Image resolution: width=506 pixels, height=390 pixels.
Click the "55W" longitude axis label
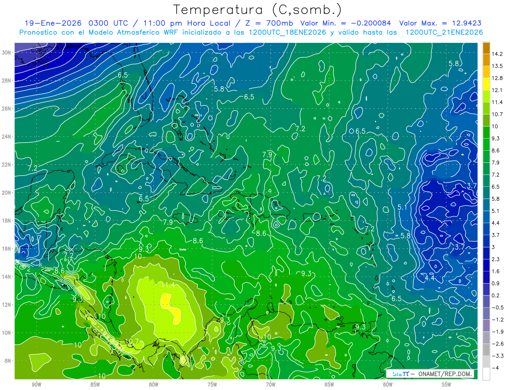pos(447,385)
